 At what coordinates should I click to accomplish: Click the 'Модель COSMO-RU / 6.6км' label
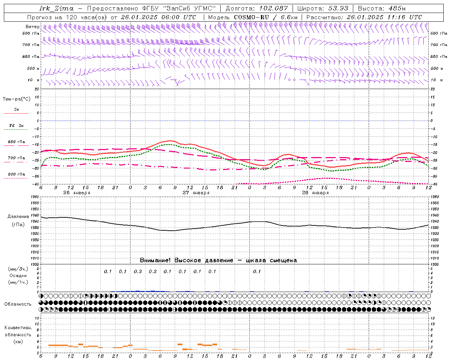pyautogui.click(x=253, y=17)
